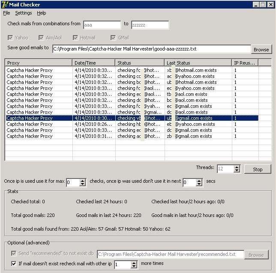Sort by the IP Reus... column header
The height and width of the screenshot is (273, 276).
(245, 63)
